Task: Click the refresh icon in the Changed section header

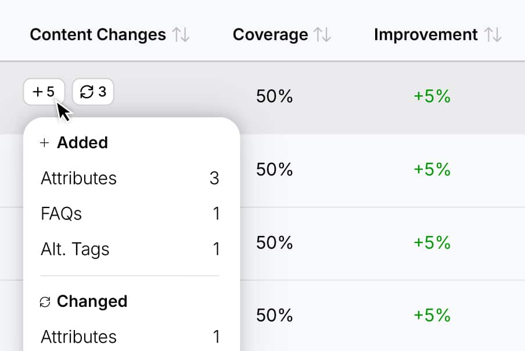Action: coord(45,301)
